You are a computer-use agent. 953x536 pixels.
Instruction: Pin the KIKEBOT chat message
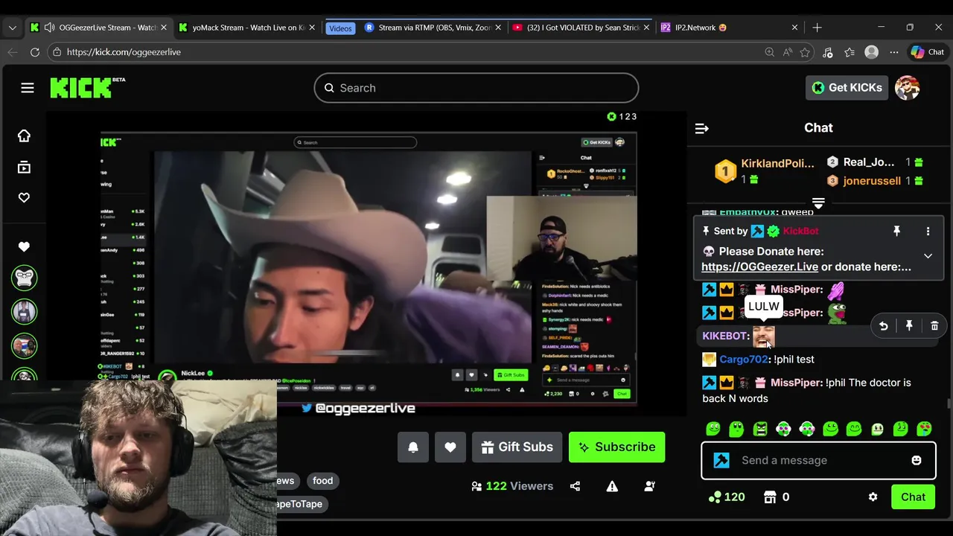click(x=909, y=326)
